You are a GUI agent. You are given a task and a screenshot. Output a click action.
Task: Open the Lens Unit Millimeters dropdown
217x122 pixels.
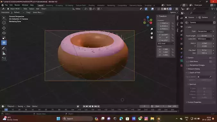coord(204,39)
